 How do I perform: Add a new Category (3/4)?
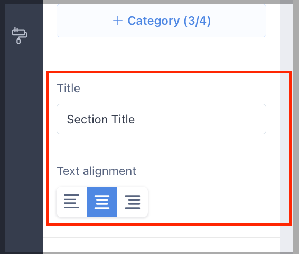(x=161, y=21)
